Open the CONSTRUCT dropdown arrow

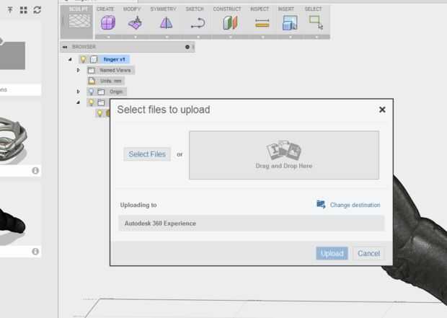tap(230, 37)
